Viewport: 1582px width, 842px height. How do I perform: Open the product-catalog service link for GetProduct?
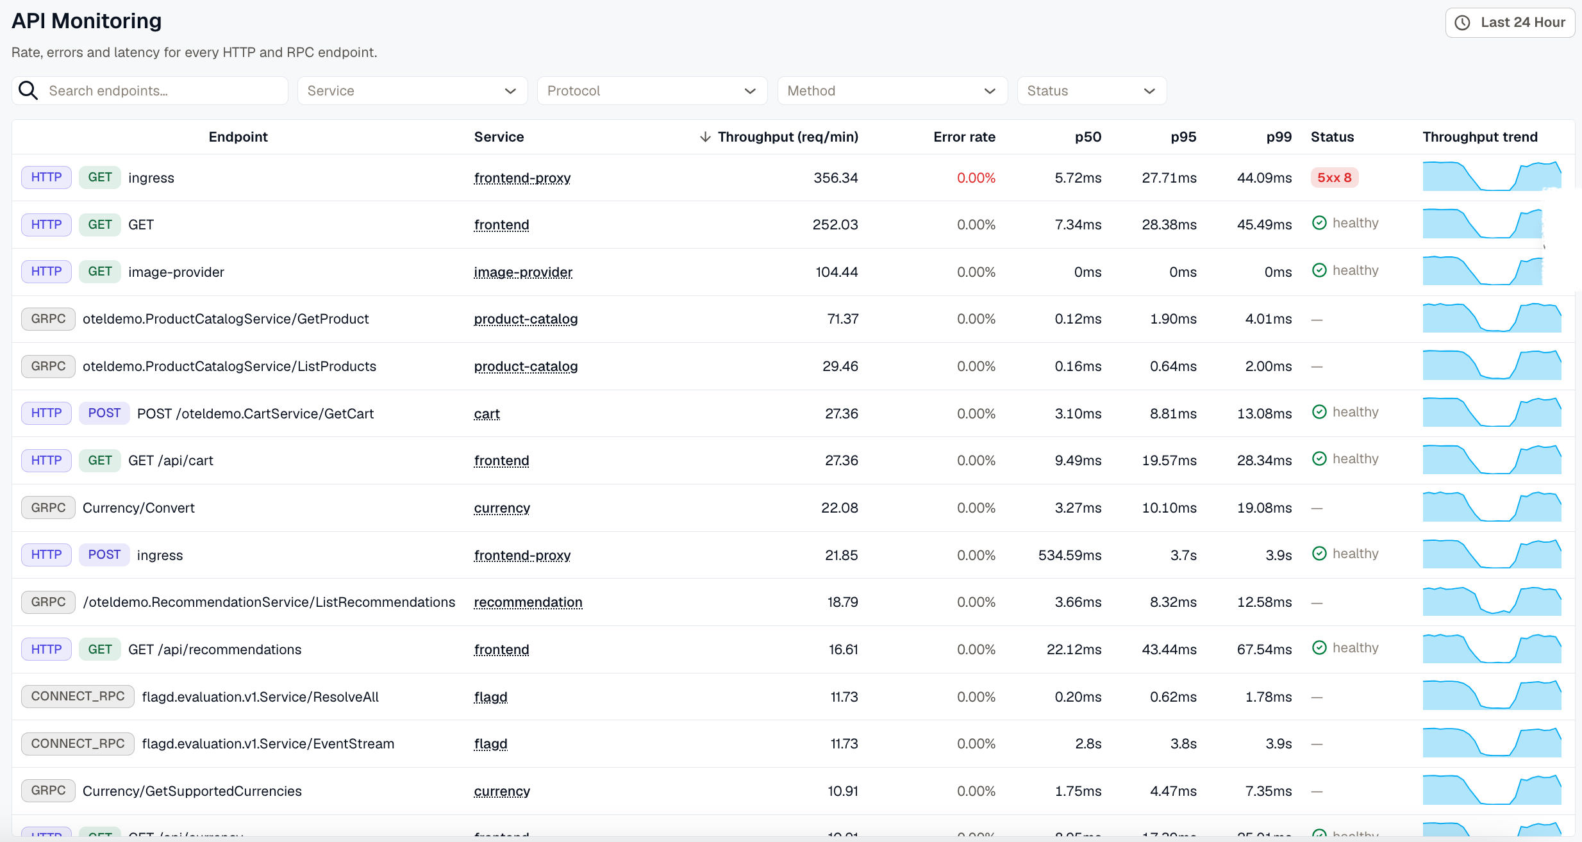tap(526, 319)
